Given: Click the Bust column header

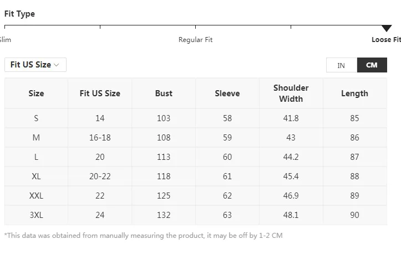Looking at the screenshot, I should click(164, 93).
